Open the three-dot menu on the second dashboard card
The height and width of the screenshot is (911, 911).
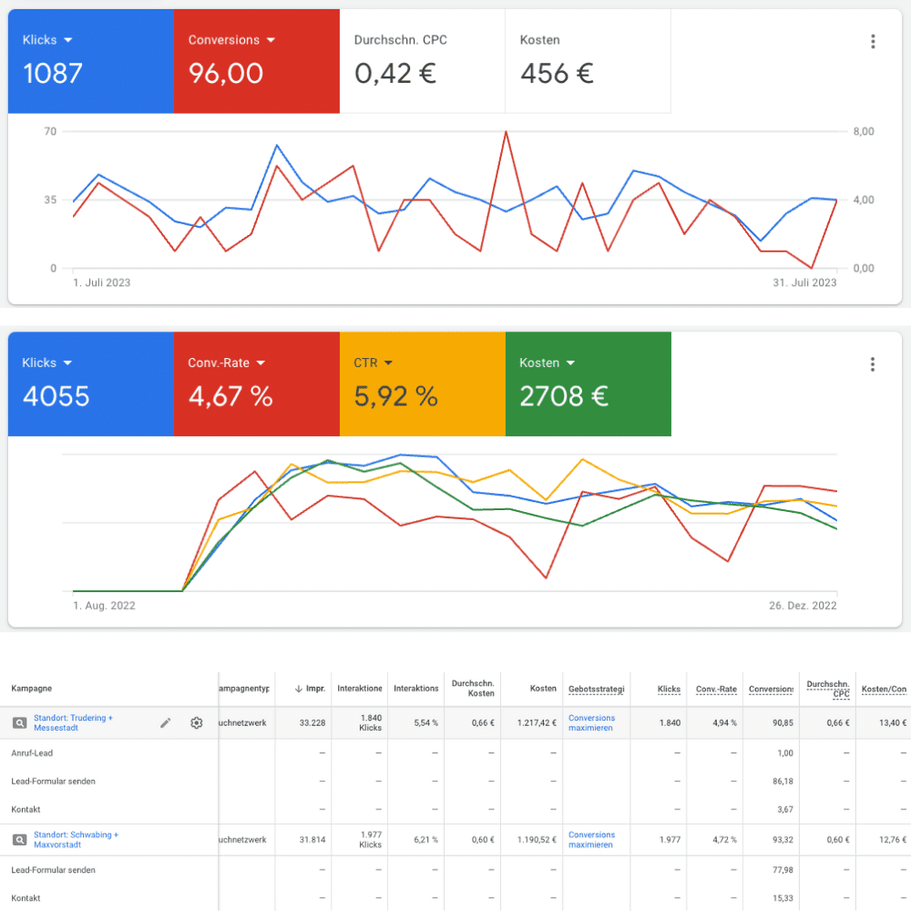point(873,363)
